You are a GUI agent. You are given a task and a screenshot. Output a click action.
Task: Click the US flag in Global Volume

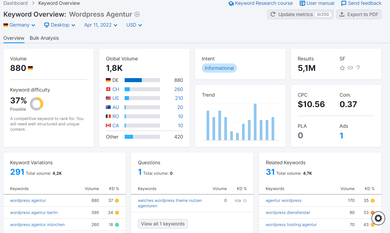coord(108,98)
